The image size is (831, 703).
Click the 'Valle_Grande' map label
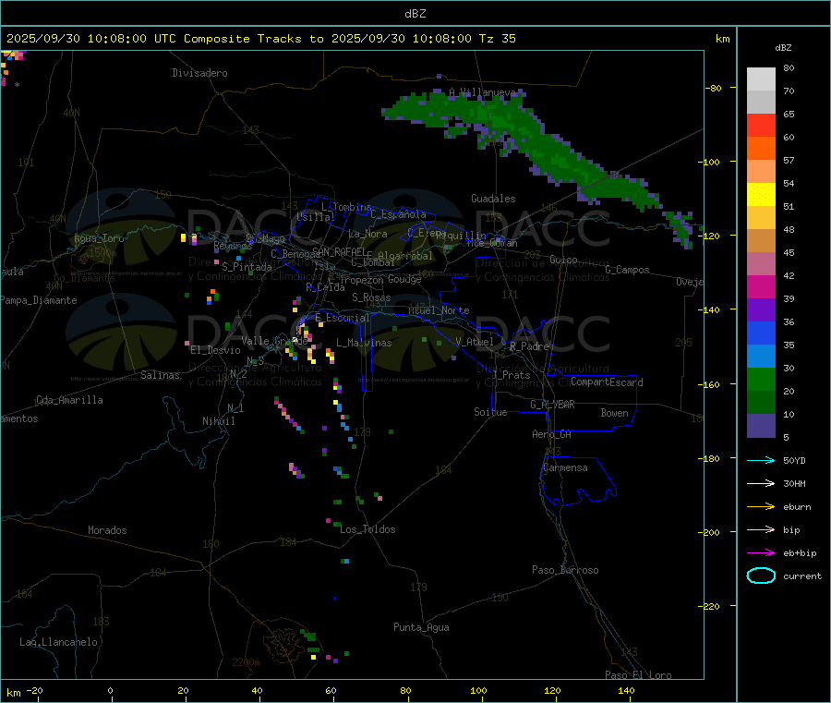click(x=274, y=341)
